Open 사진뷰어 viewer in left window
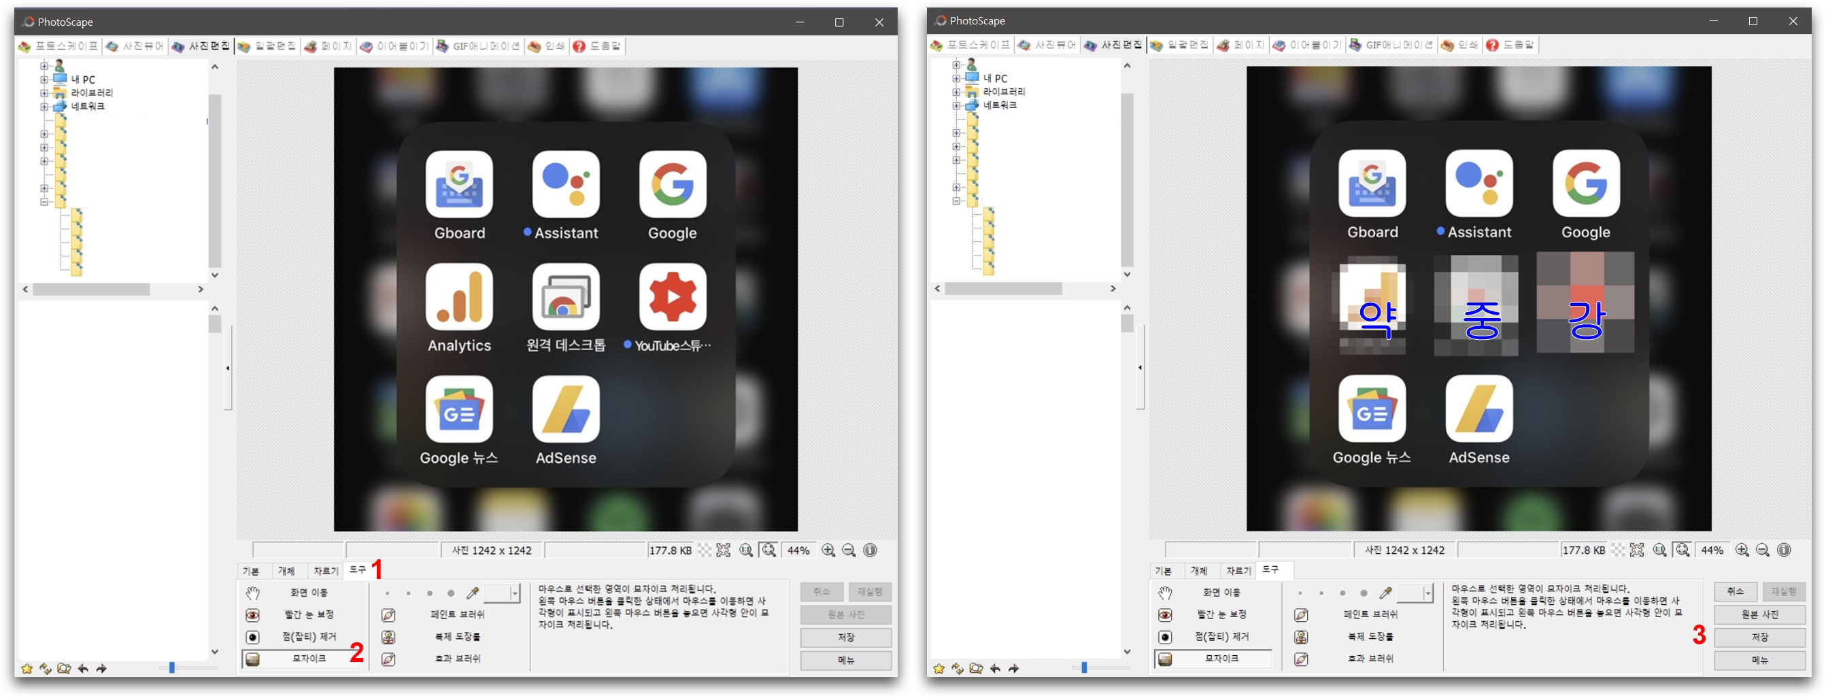The width and height of the screenshot is (1826, 698). (135, 46)
